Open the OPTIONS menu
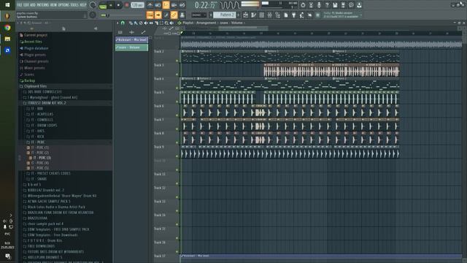The height and width of the screenshot is (263, 467). 63,5
